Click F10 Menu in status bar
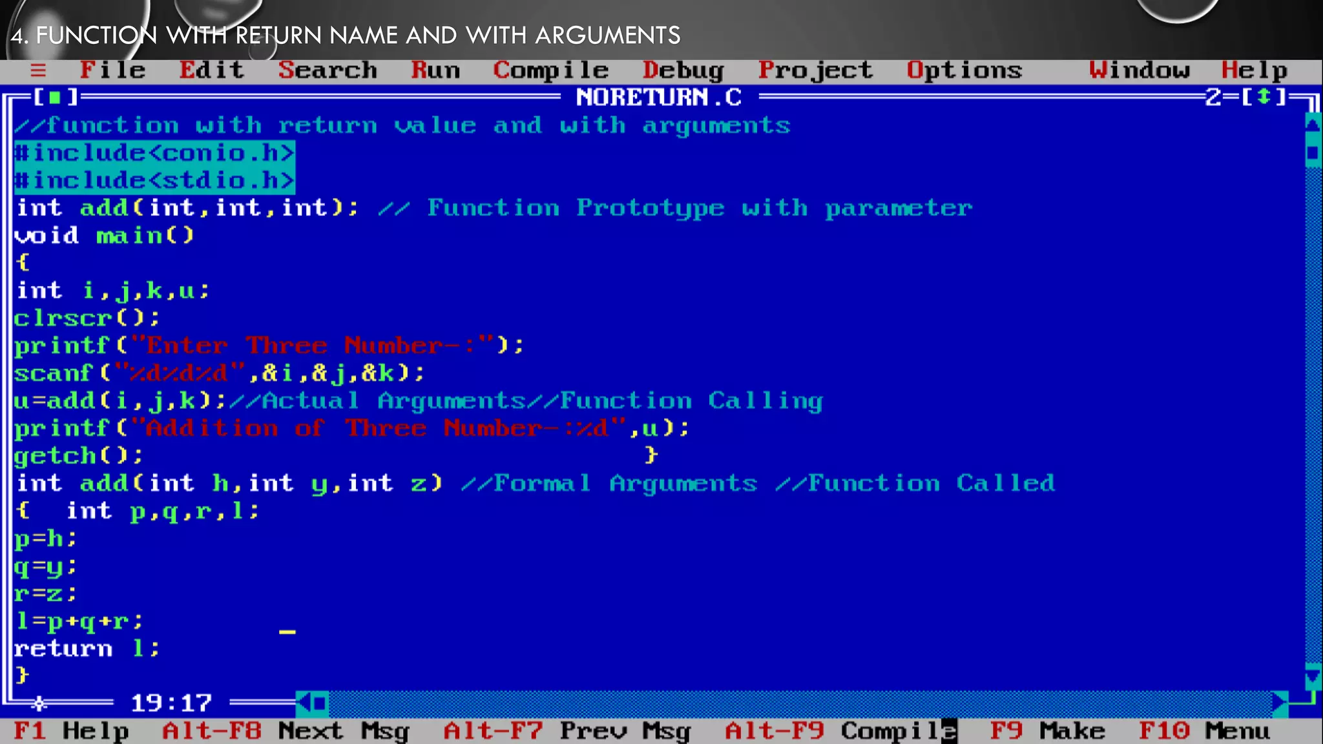Image resolution: width=1323 pixels, height=744 pixels. coord(1204,731)
